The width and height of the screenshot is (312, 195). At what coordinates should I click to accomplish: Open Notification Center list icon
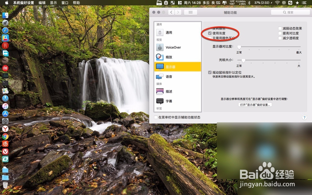(x=304, y=2)
